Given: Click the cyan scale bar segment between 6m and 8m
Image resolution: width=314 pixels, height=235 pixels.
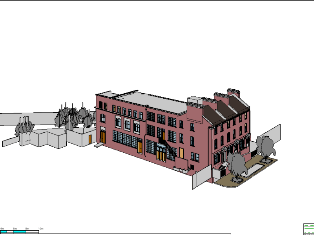Looking at the screenshot, I should tap(20, 232).
